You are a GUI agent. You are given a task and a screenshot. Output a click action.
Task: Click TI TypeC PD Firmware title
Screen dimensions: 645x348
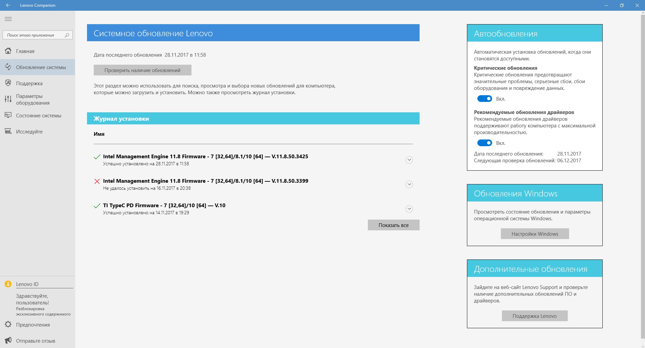click(x=164, y=205)
